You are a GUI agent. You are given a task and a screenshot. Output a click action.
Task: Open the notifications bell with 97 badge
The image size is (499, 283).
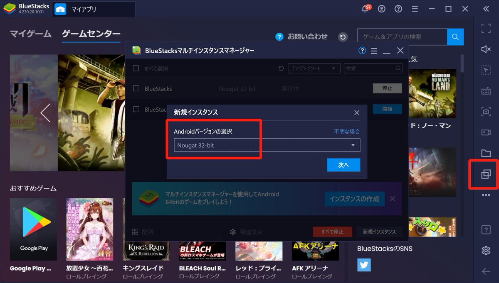366,9
